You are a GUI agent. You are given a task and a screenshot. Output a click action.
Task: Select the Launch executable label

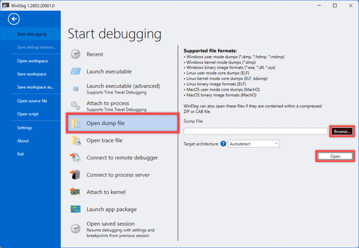point(109,71)
